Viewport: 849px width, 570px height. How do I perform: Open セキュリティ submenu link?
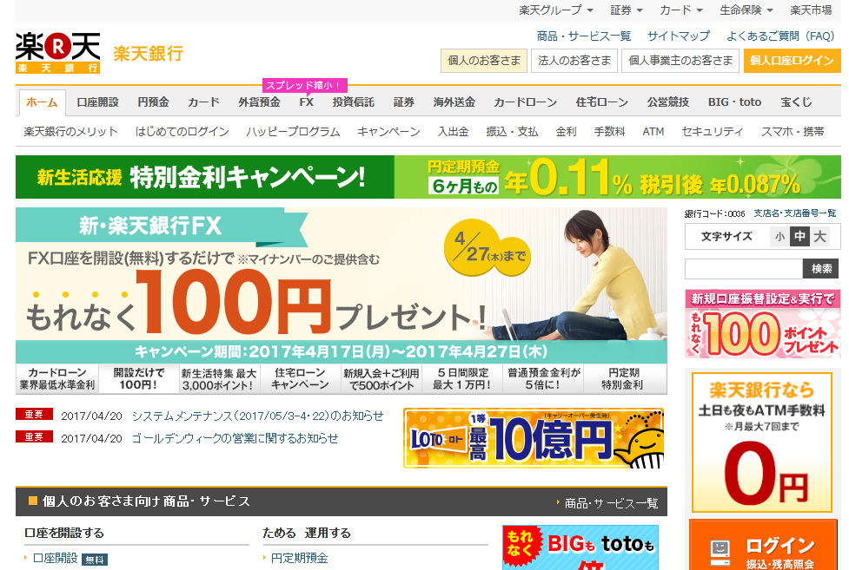tap(713, 132)
